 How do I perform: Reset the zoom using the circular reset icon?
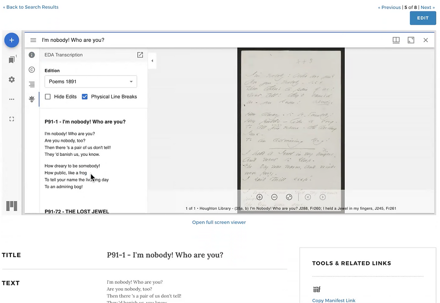coord(289,197)
